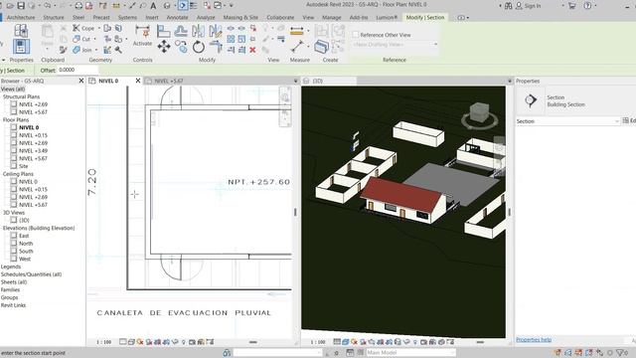The image size is (636, 358).
Task: Click the Type Properties icon in ribbon
Action: point(21,31)
